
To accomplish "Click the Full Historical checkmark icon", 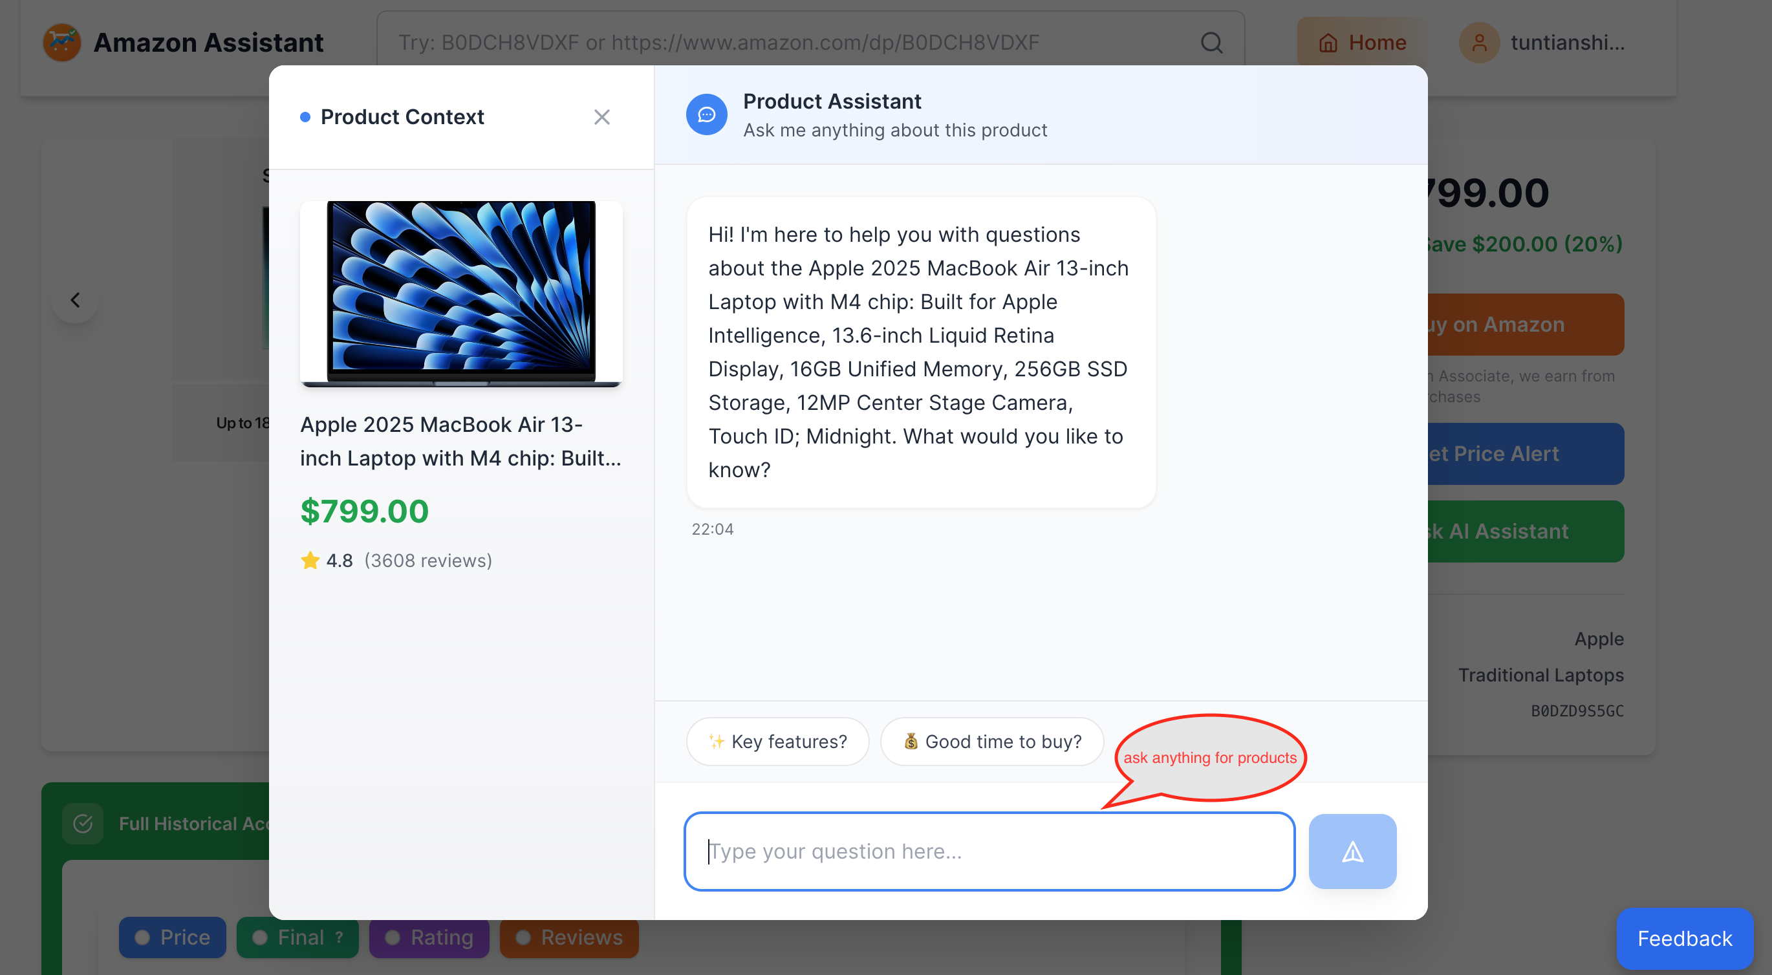I will pyautogui.click(x=83, y=823).
